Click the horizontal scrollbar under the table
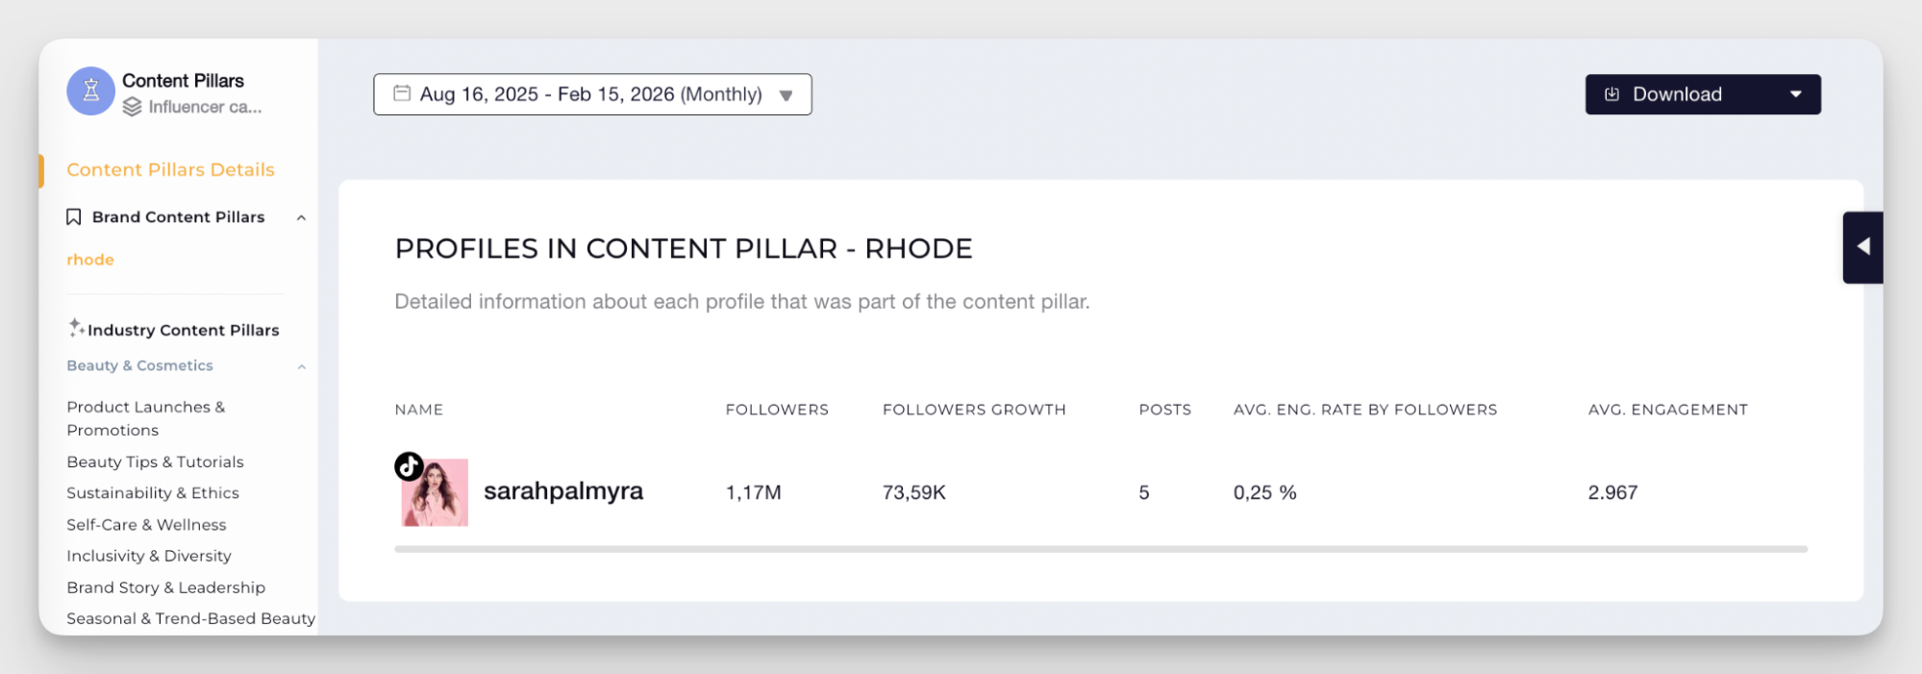Screen dimensions: 1922x674 tap(1100, 549)
